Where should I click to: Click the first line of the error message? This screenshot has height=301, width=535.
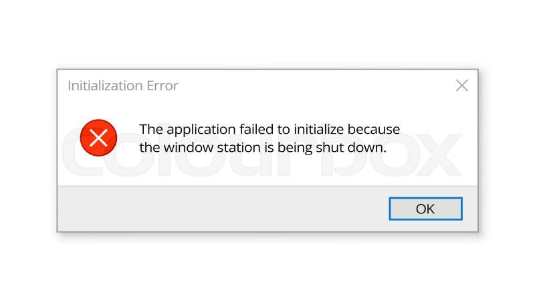point(269,128)
